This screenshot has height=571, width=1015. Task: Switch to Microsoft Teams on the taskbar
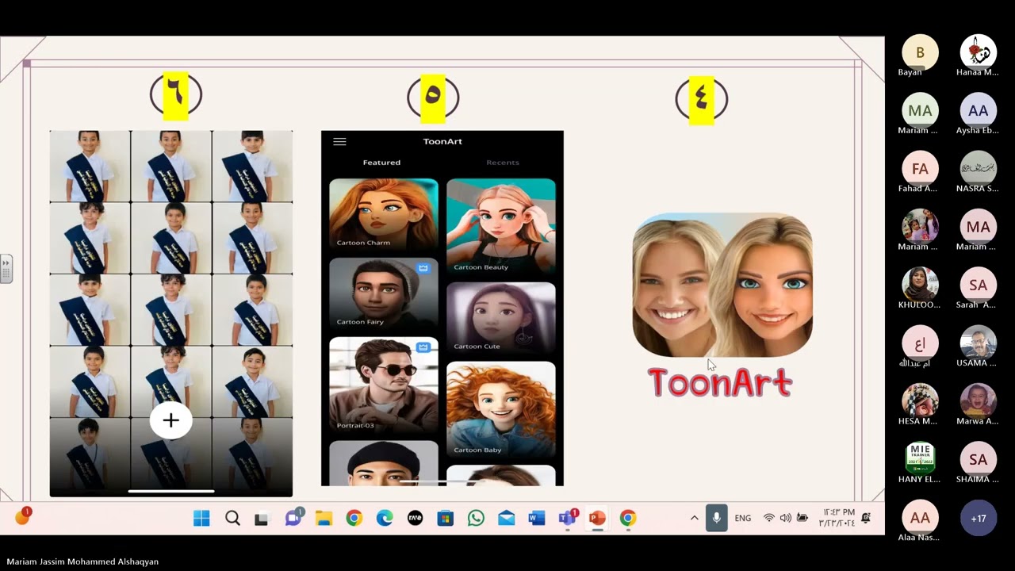click(568, 518)
